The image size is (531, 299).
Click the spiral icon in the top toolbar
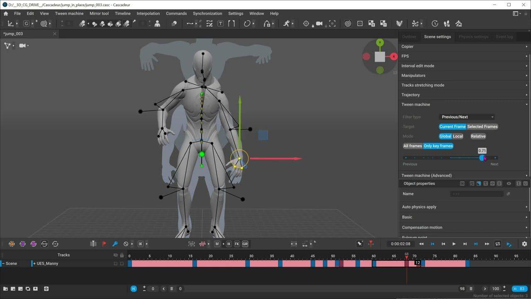348,24
